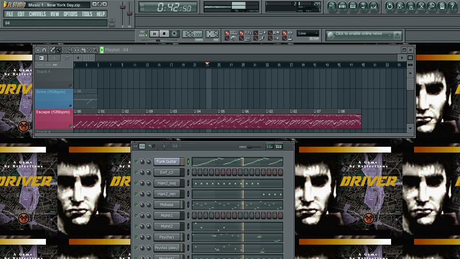This screenshot has width=460, height=259.
Task: Open the browser view icon in toolbar
Action: click(x=363, y=6)
